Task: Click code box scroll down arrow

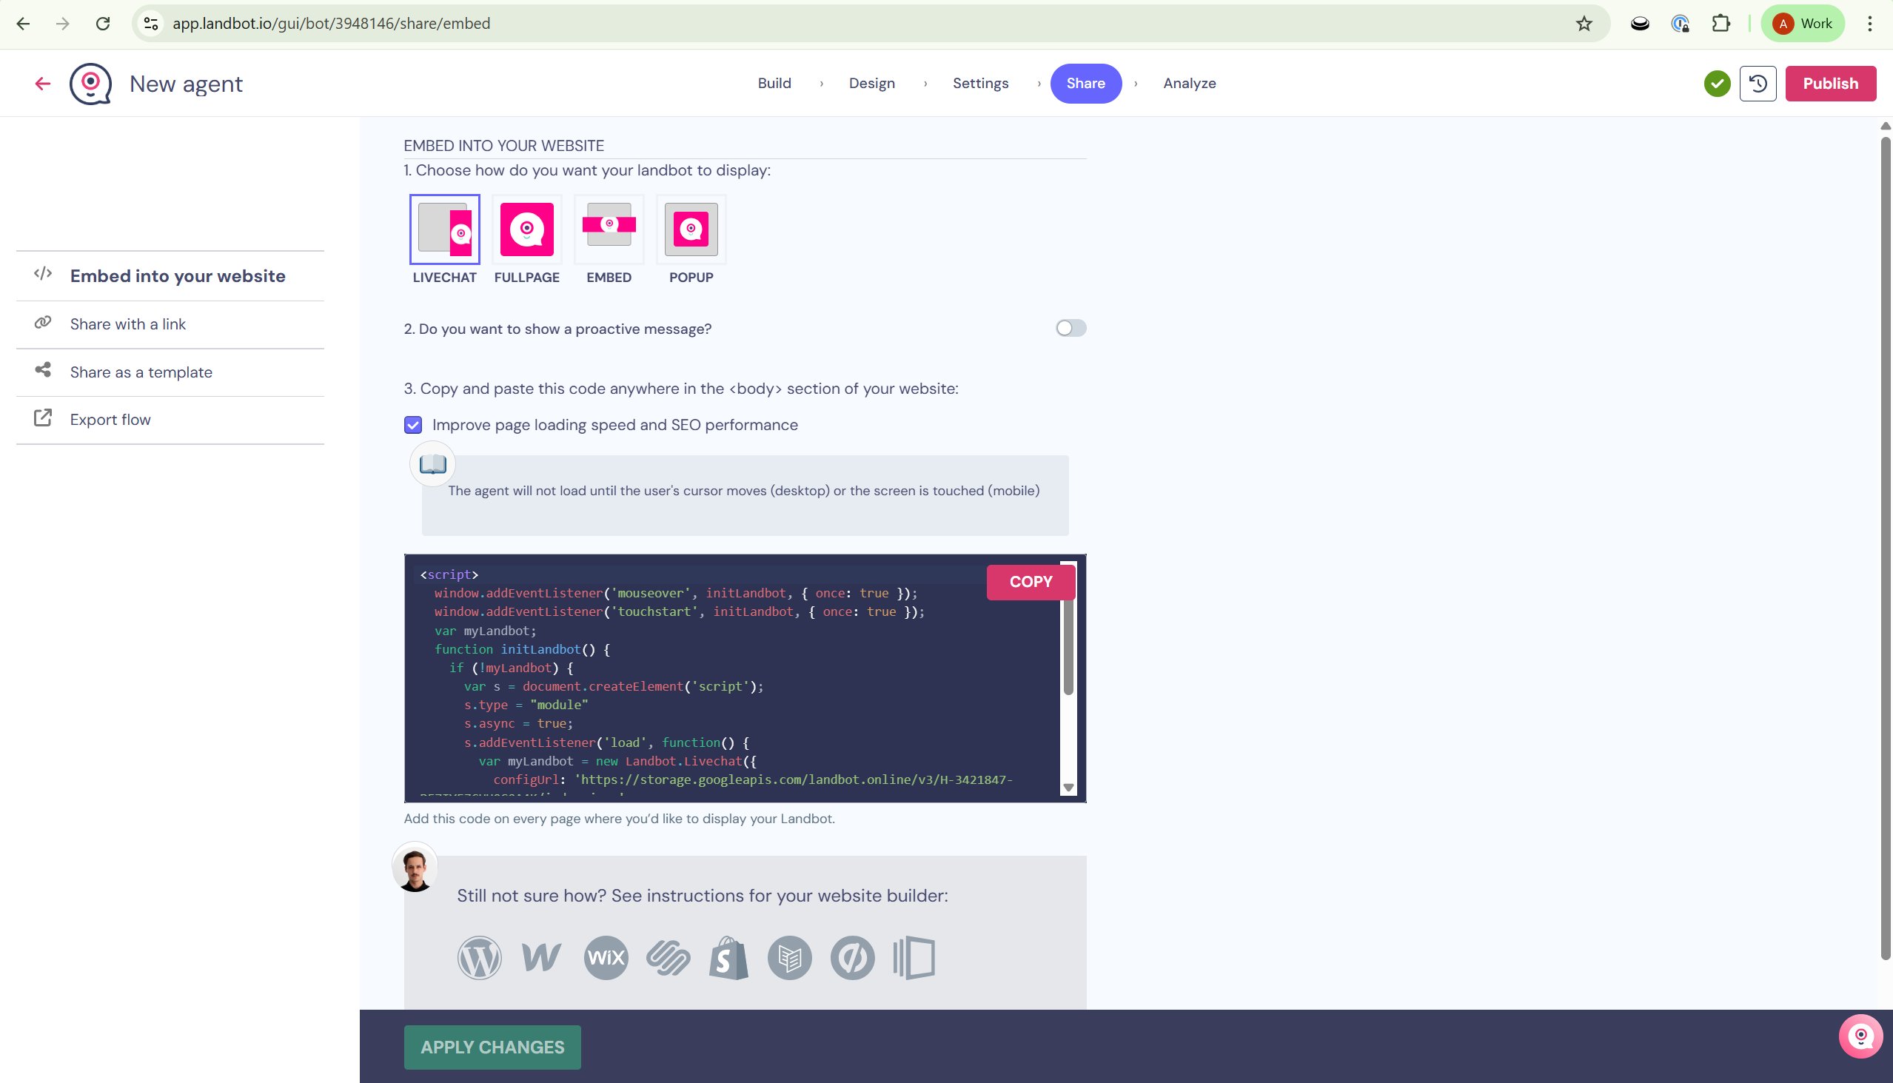Action: click(1068, 788)
